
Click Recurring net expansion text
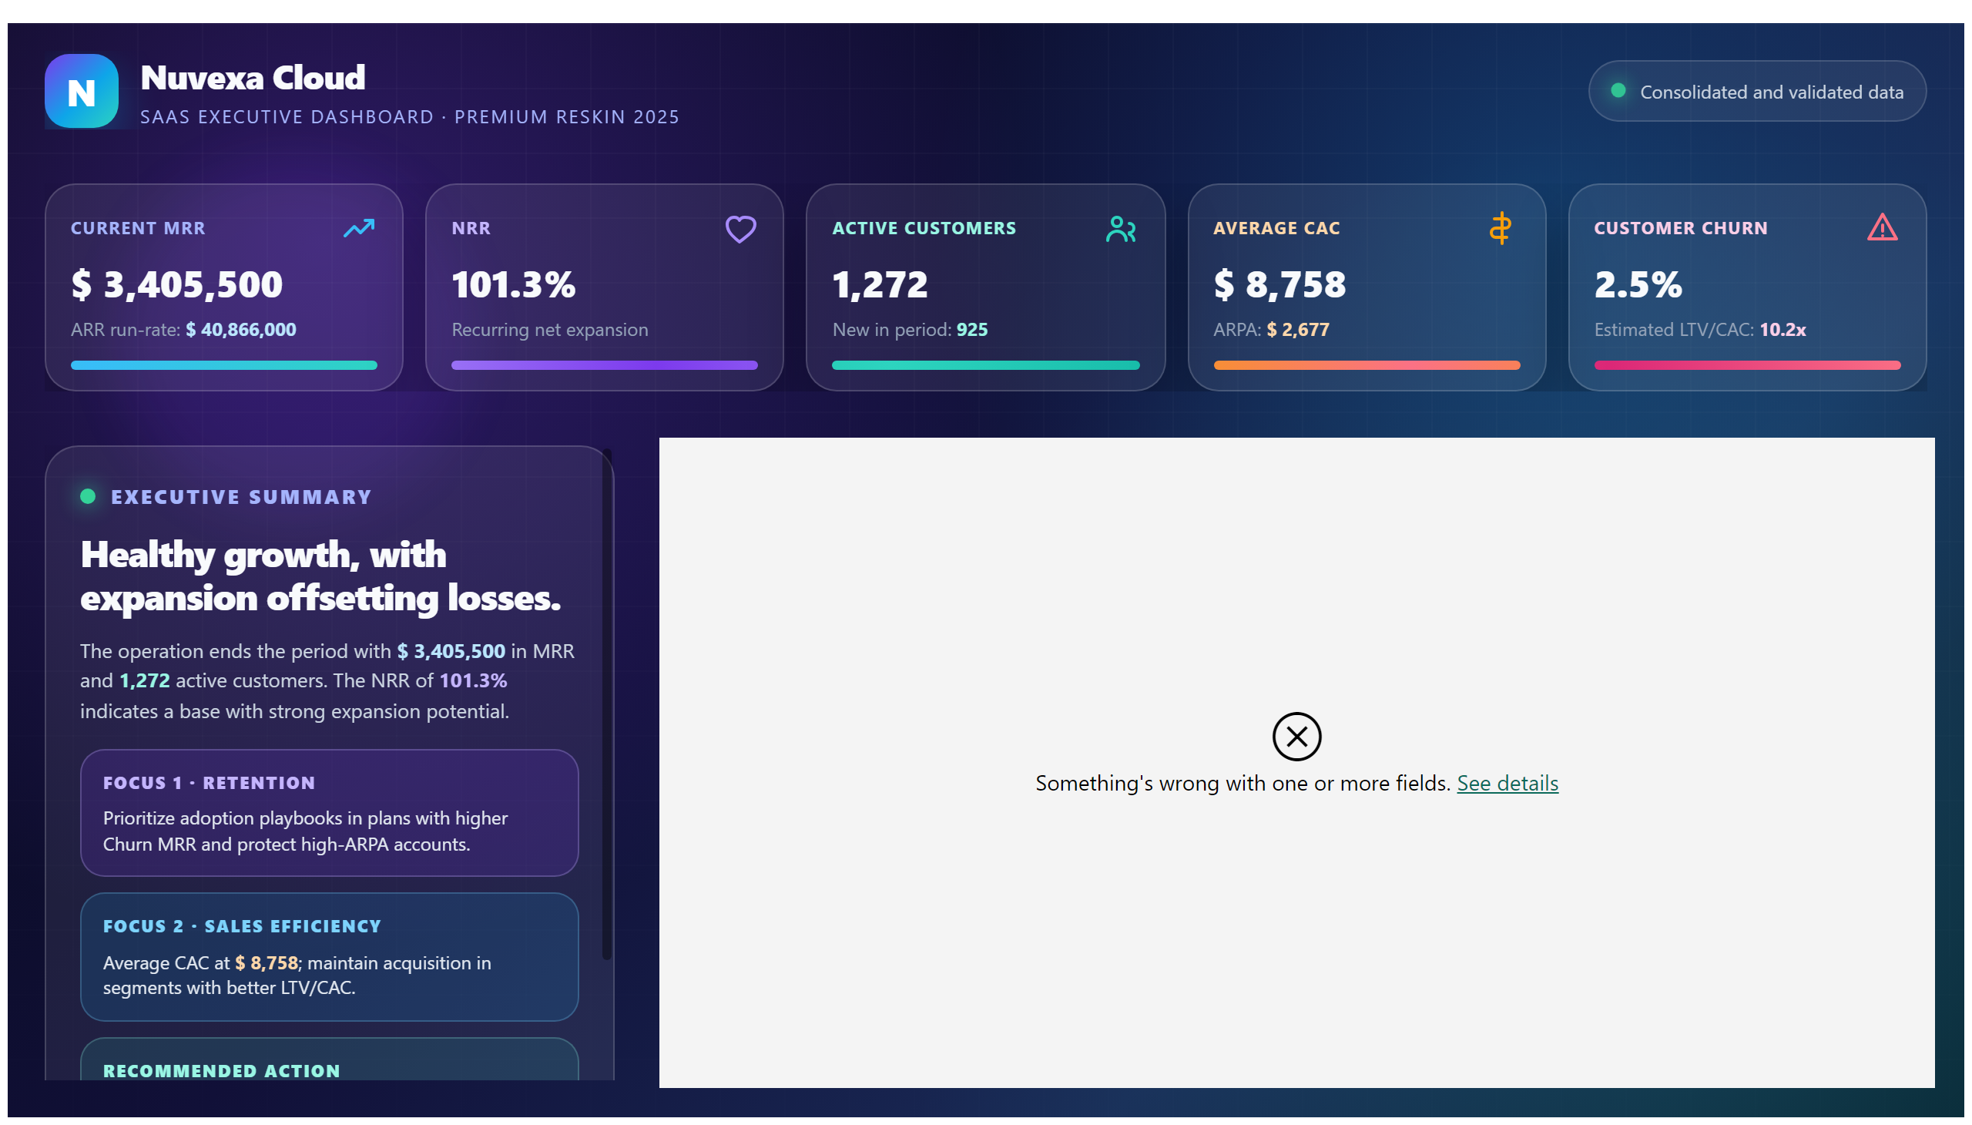(550, 330)
